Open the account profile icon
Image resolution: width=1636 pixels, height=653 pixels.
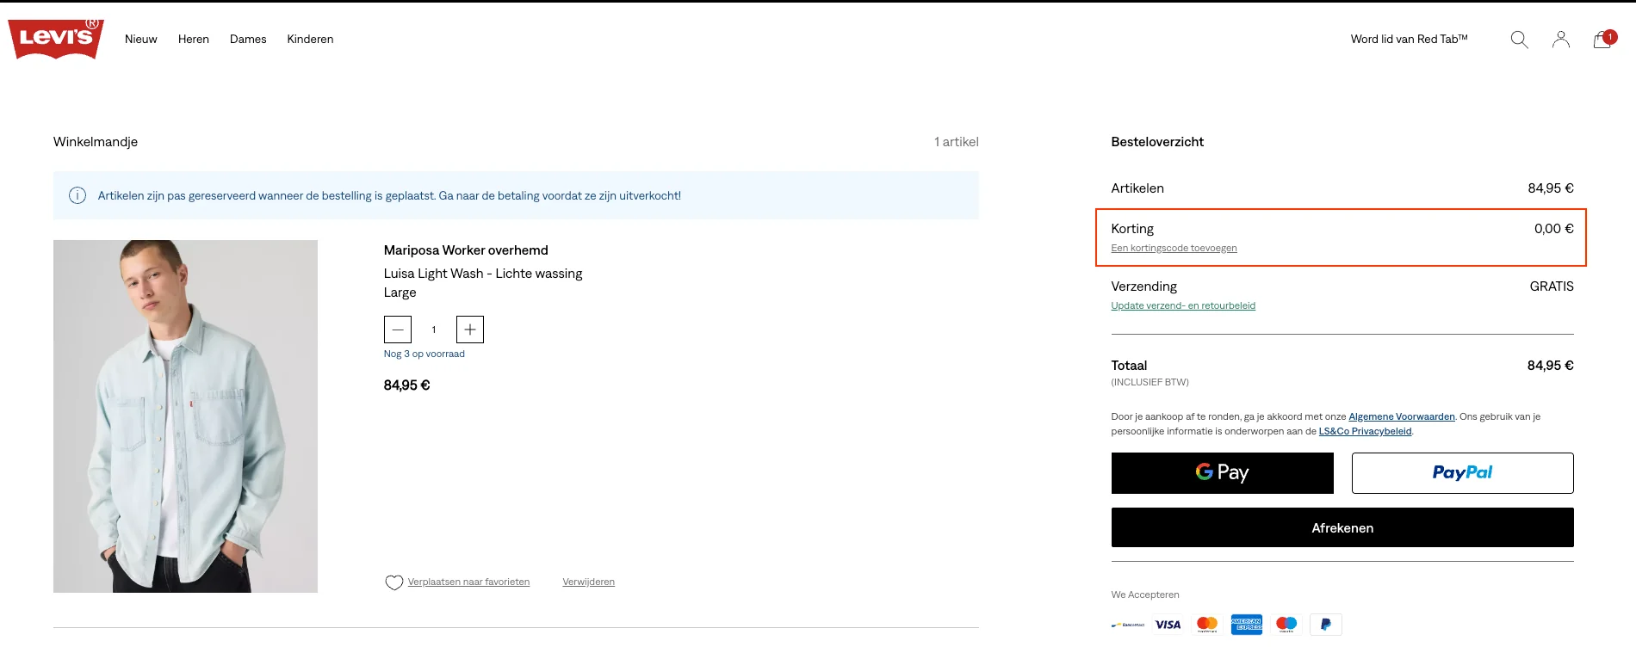tap(1560, 40)
